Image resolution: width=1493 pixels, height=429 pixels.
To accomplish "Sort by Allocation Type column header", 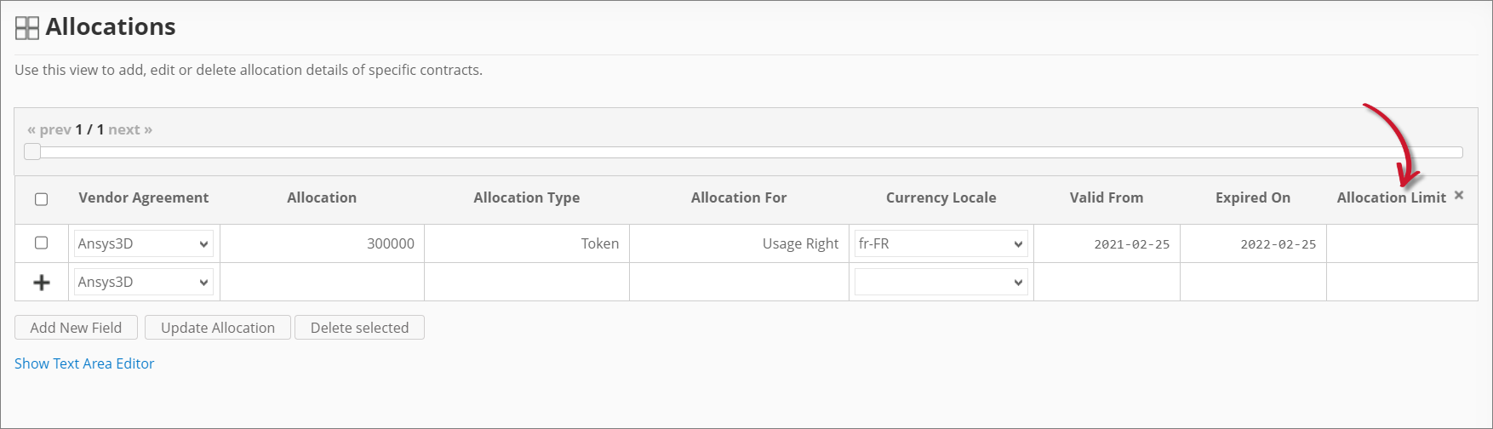I will coord(526,197).
